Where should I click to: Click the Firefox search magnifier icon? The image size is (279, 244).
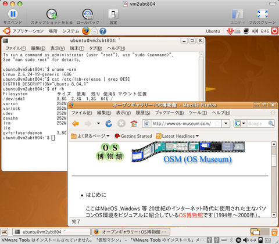click(x=271, y=123)
